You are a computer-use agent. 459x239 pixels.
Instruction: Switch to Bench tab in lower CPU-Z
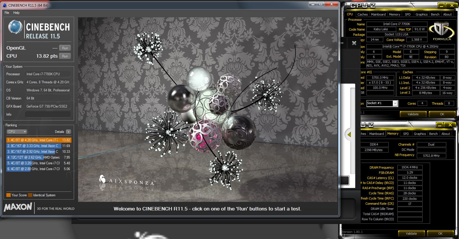[433, 134]
